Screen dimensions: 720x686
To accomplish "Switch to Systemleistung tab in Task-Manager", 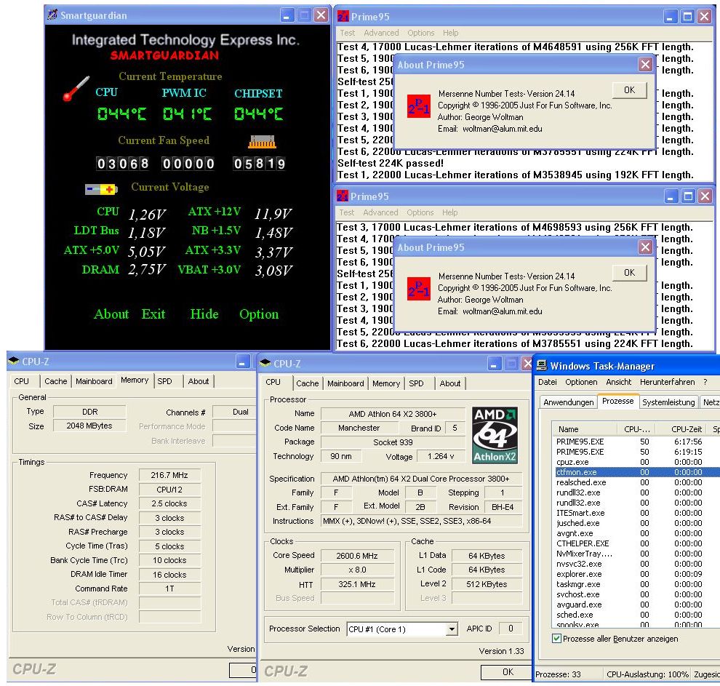I will 668,402.
